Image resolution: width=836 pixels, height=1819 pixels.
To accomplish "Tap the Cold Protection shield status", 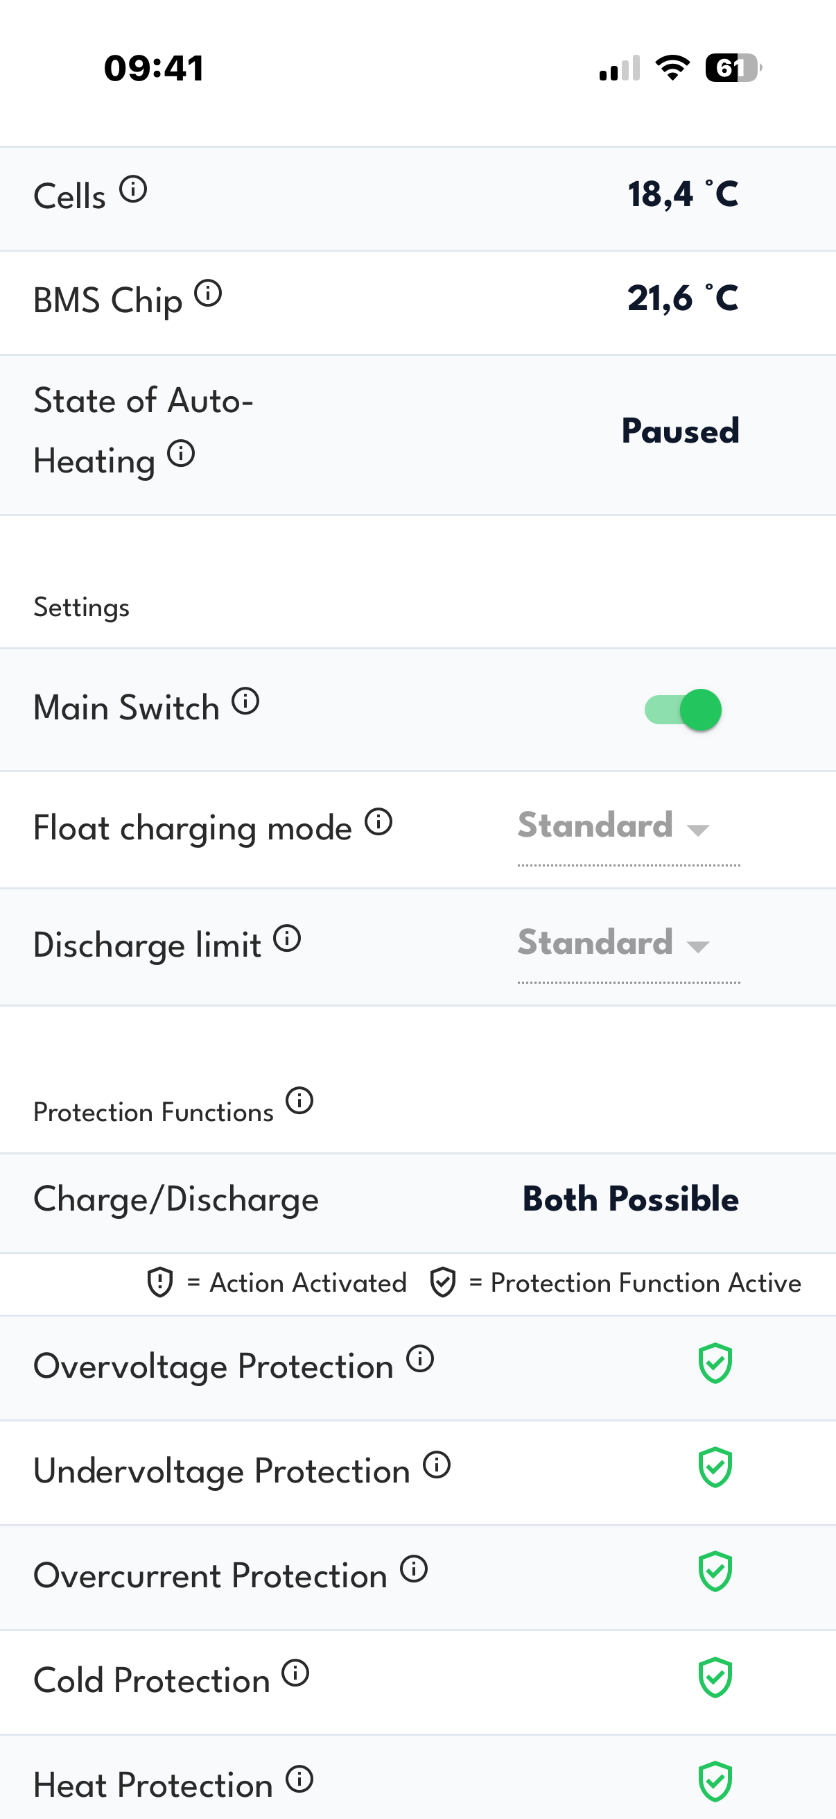I will pos(715,1677).
